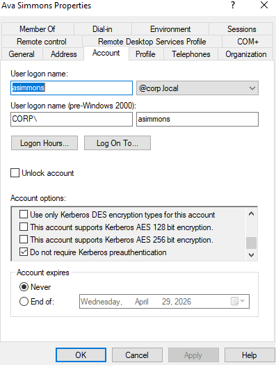Click the User logon name field with asimmons
The image size is (276, 365).
click(x=72, y=88)
